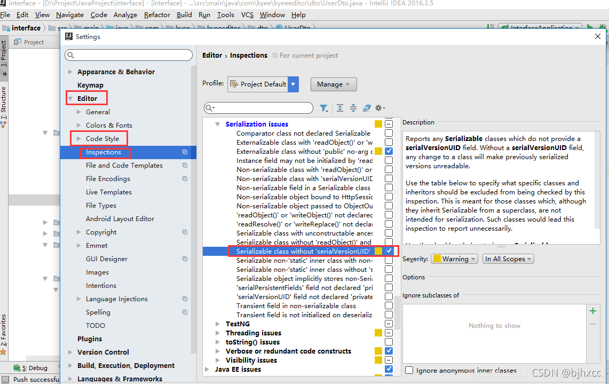Click the project-level icon beside Language Injections

click(x=185, y=299)
